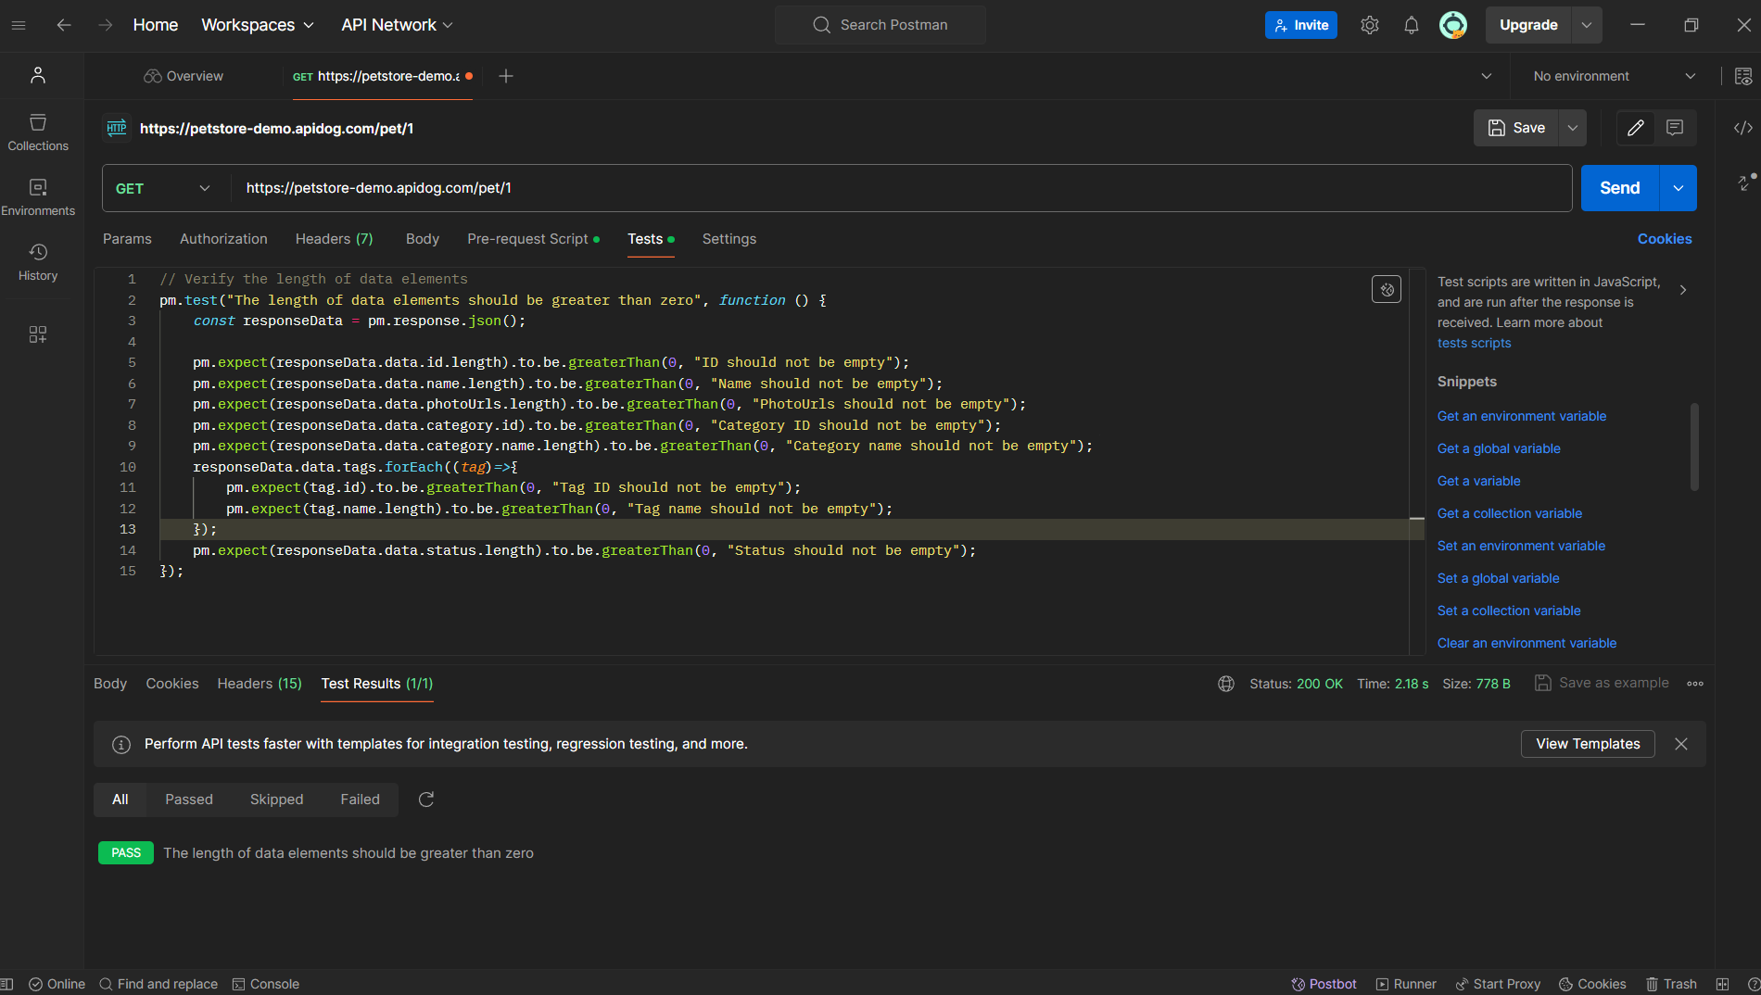
Task: Click Start Proxy in the status bar
Action: pos(1498,984)
